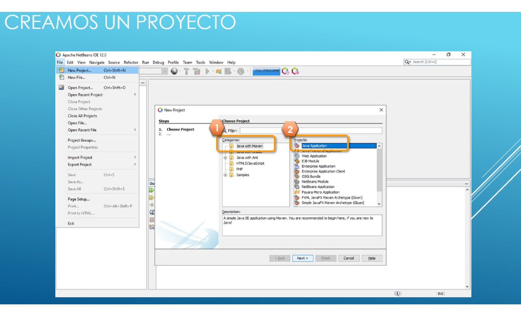Open the Navigate menu
The image size is (521, 316).
(97, 62)
